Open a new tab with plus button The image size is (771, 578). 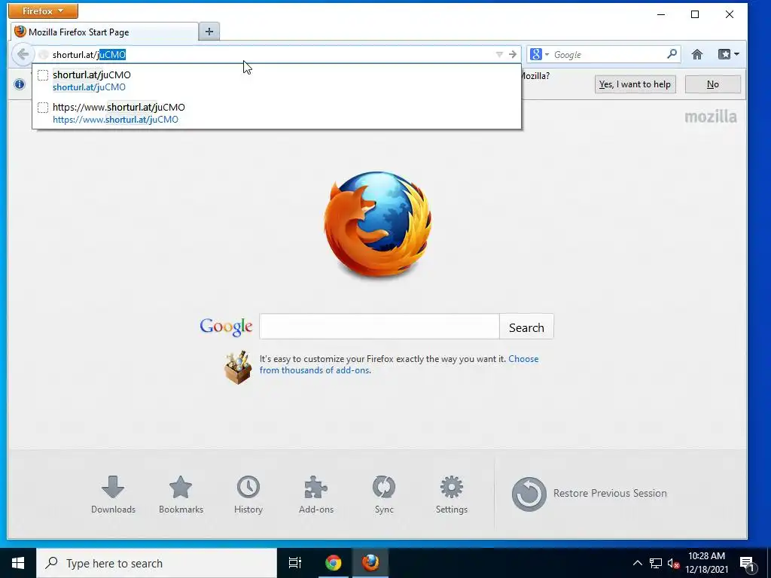click(x=209, y=32)
